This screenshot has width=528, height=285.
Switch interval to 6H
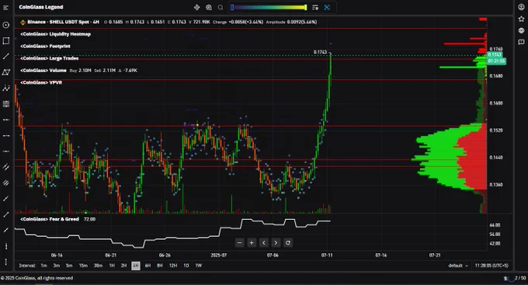pos(148,266)
